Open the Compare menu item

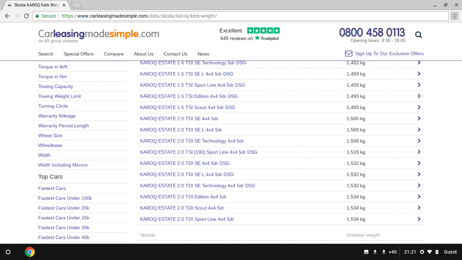[114, 54]
